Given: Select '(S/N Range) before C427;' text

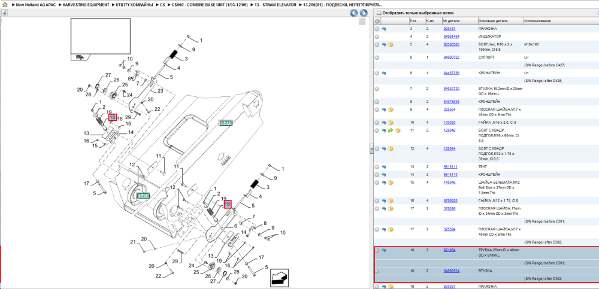Looking at the screenshot, I should [x=544, y=65].
